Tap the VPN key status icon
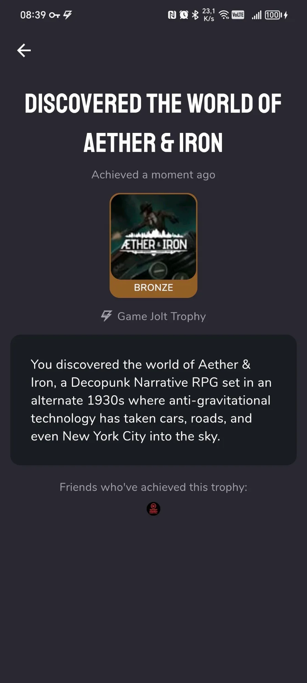Screen dimensions: 307x683 (x=55, y=15)
